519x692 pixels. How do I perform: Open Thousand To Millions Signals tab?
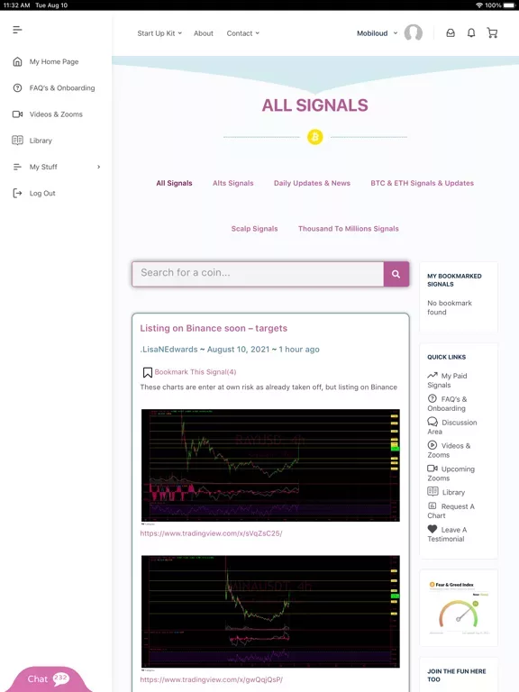tap(349, 229)
